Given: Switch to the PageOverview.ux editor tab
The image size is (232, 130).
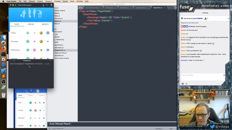Looking at the screenshot, I should [141, 8].
